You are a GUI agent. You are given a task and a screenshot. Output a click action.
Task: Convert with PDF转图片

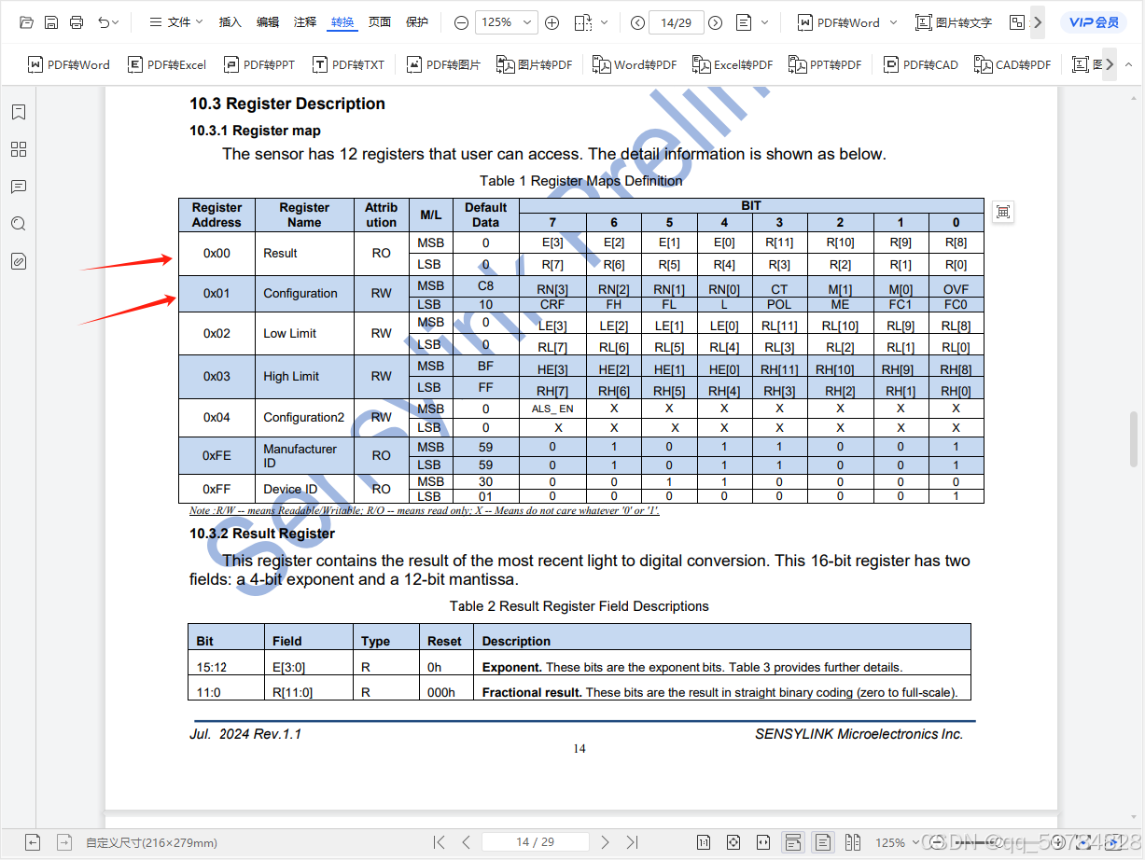[x=443, y=64]
